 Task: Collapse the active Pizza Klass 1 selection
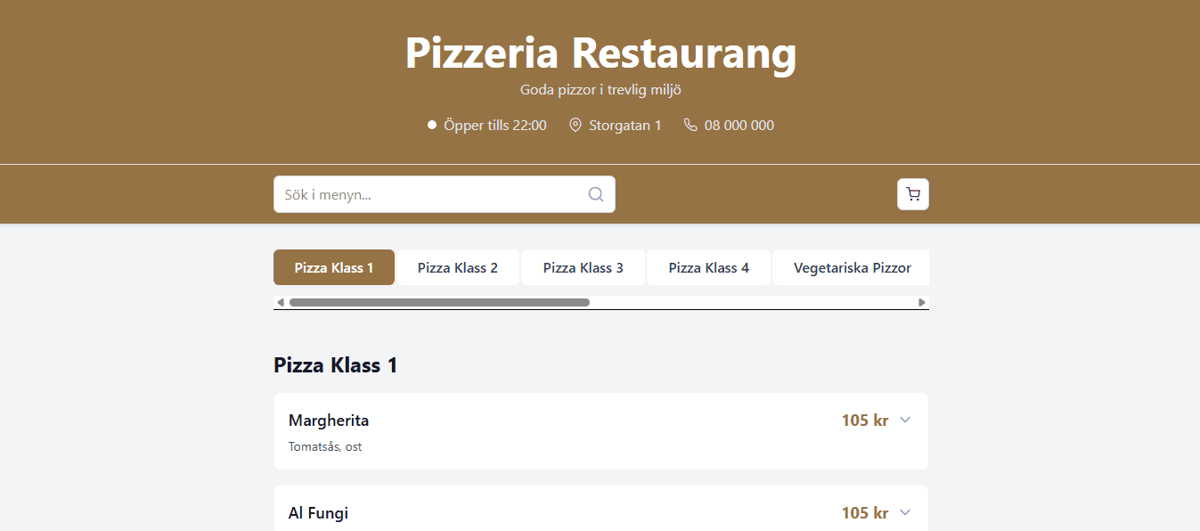(x=333, y=267)
